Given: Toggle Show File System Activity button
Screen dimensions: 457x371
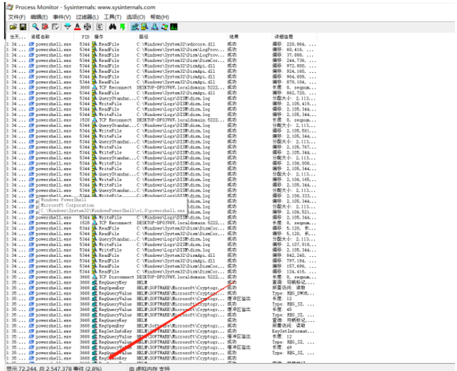Looking at the screenshot, I should tap(145, 27).
